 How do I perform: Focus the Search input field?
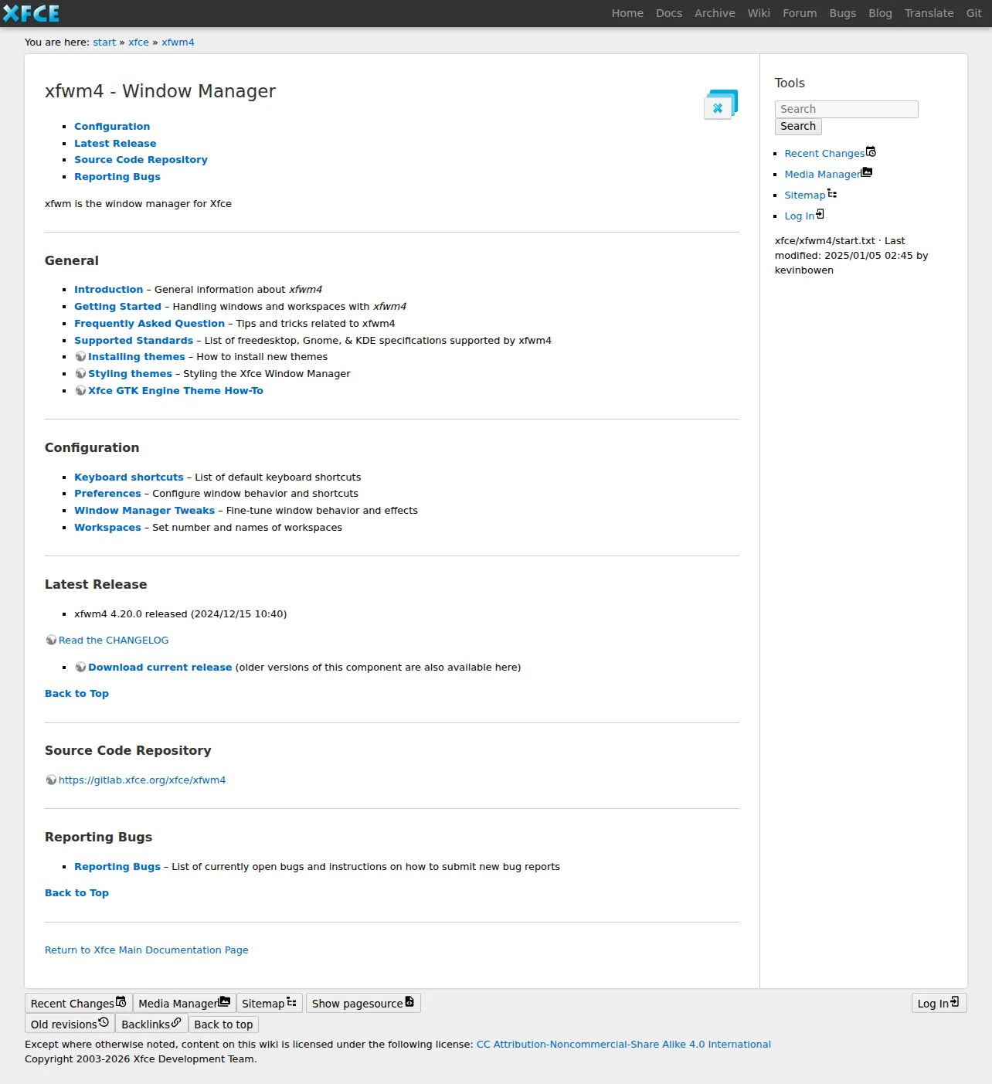point(846,109)
